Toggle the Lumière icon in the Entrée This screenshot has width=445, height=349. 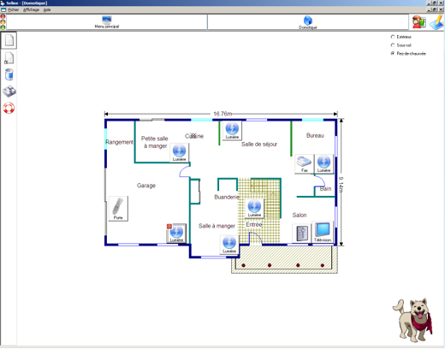[x=254, y=208]
